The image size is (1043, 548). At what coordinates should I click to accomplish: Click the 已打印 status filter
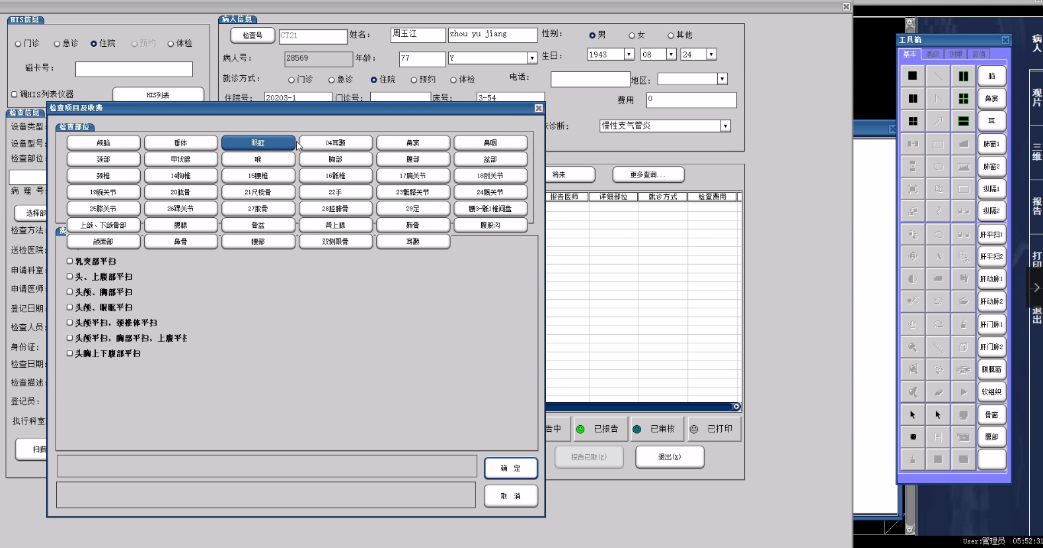click(713, 429)
